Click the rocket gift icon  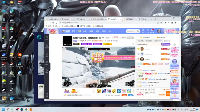[104, 91]
